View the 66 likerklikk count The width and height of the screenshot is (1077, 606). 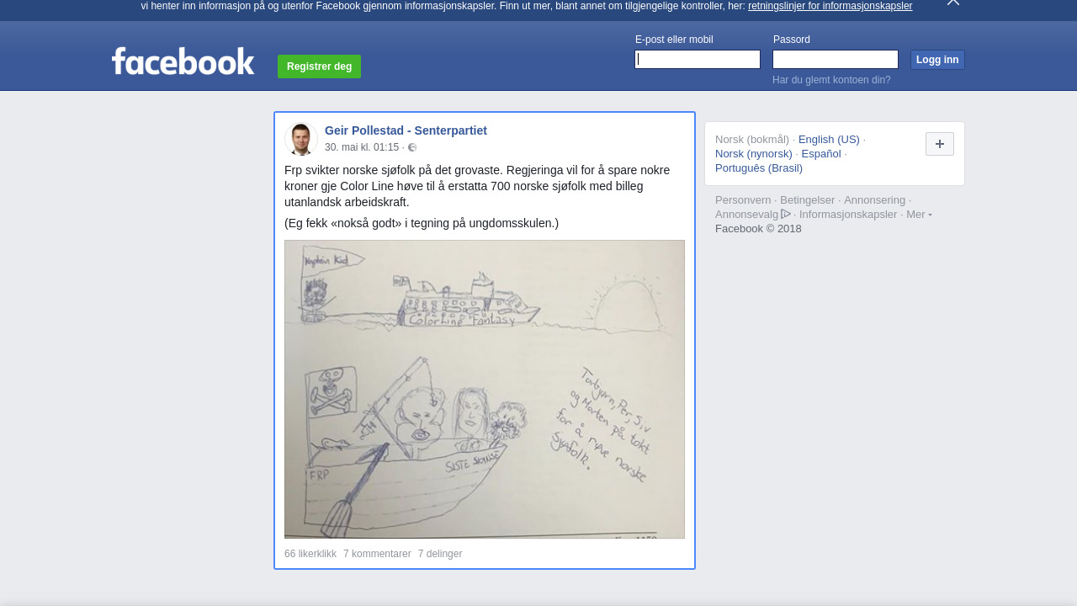point(310,554)
